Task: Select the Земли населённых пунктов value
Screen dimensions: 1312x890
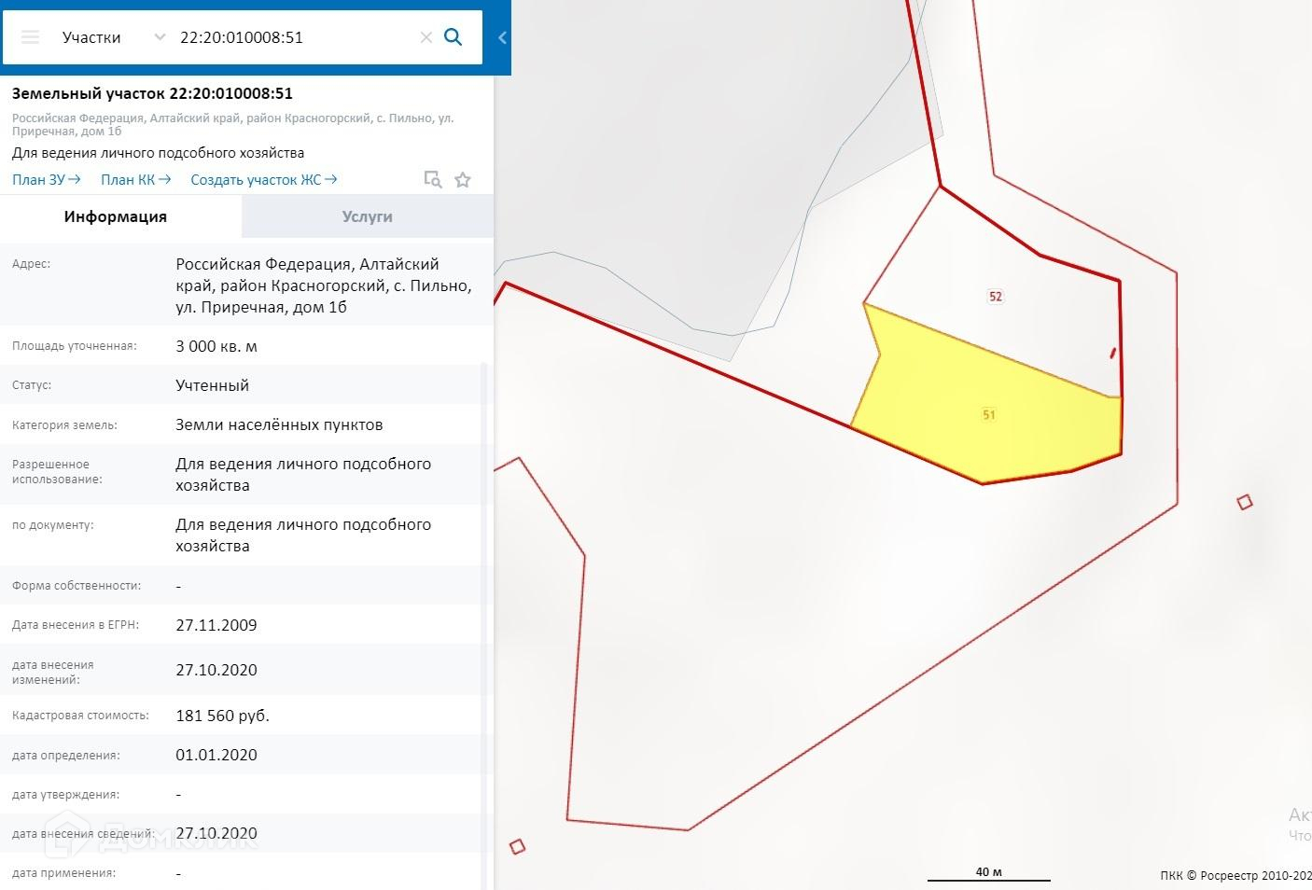Action: pos(279,424)
